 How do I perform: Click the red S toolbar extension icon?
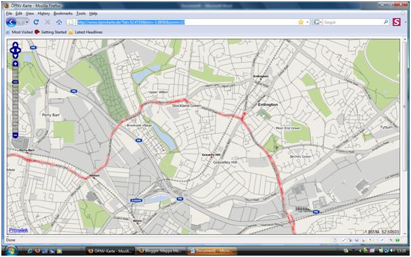[x=397, y=22]
